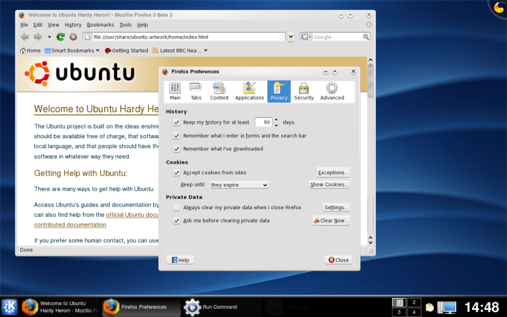Open Getting Started bookmark
Viewport: 507px width, 317px height.
tap(126, 51)
